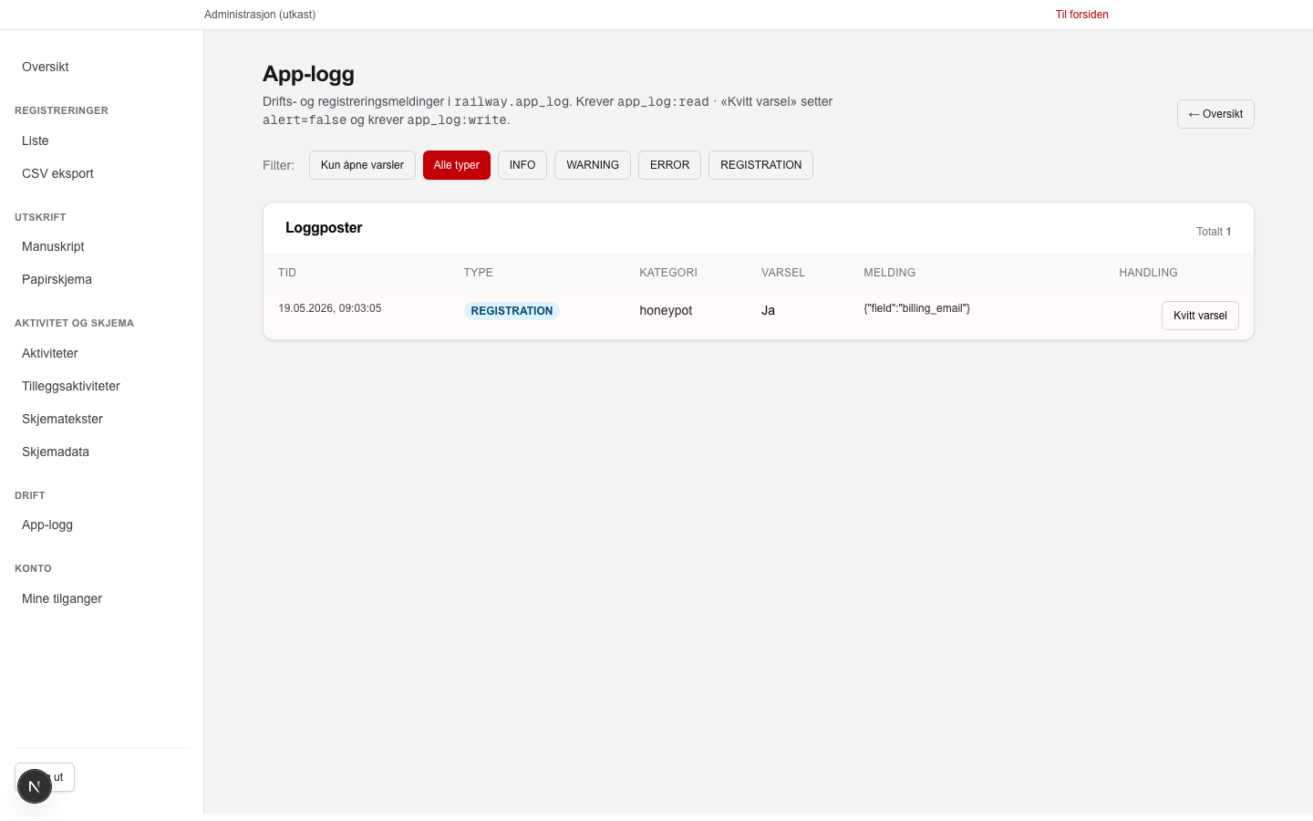This screenshot has height=821, width=1313.
Task: Filter log by INFO type
Action: [522, 165]
